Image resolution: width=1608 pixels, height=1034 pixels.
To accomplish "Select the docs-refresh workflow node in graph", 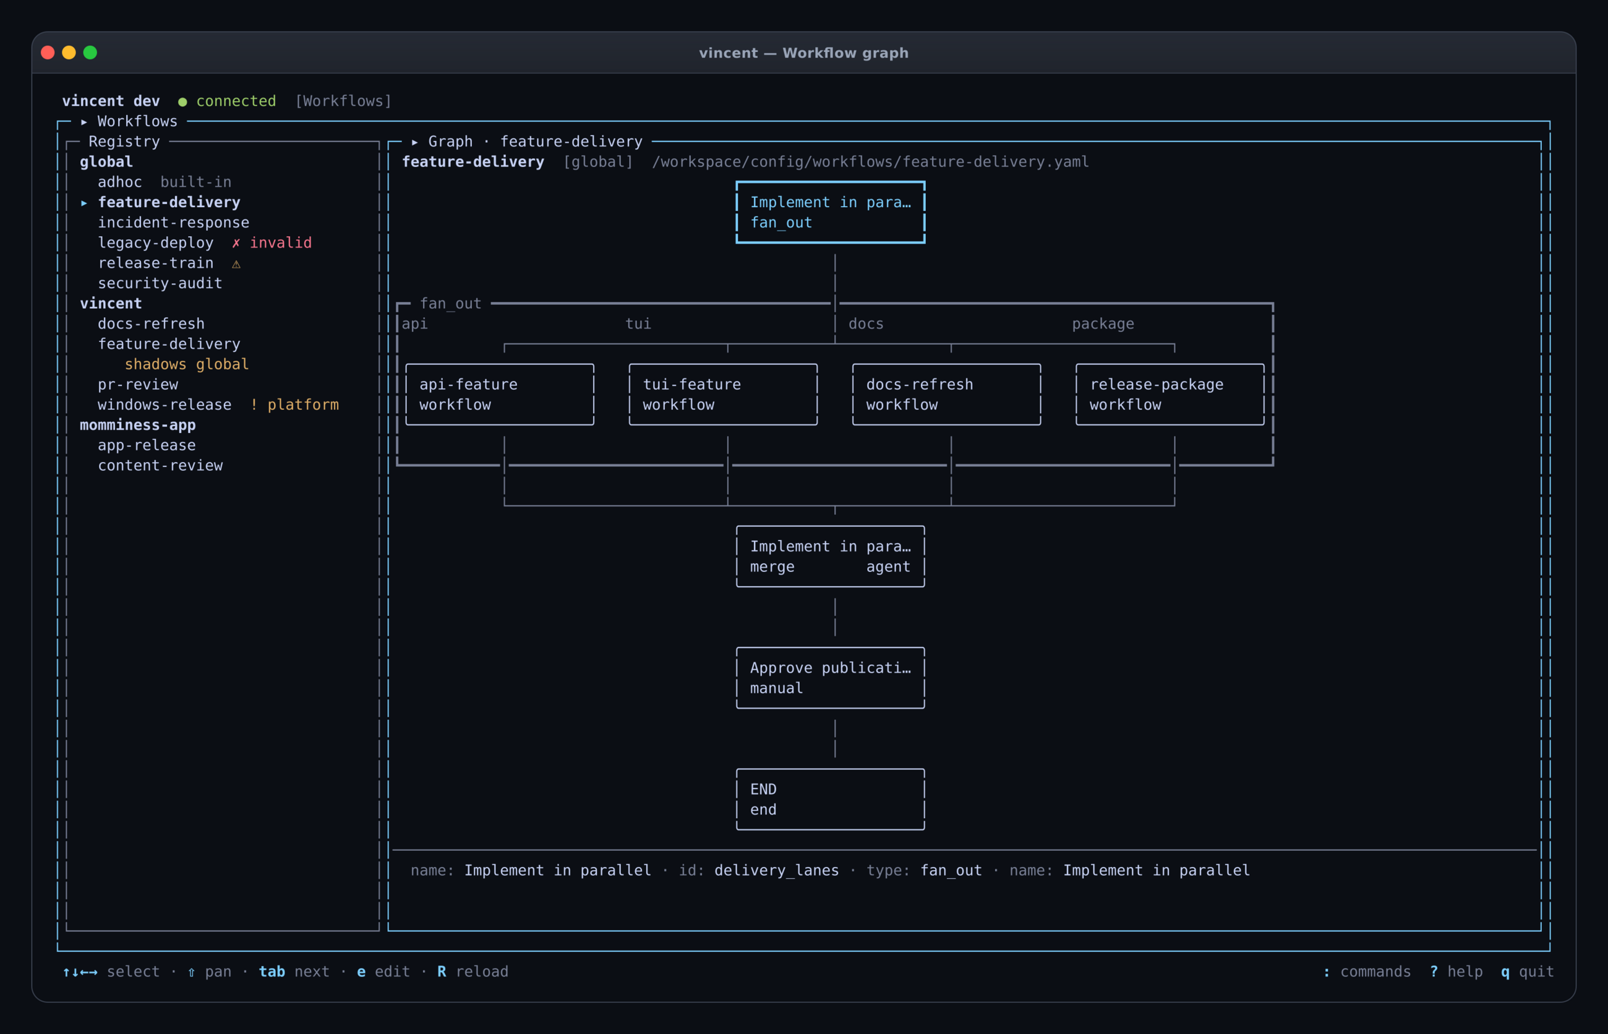I will [x=947, y=395].
